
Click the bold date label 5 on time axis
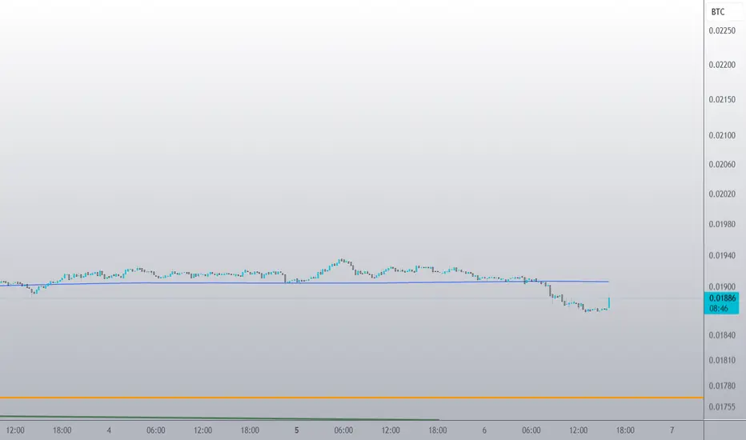click(296, 430)
